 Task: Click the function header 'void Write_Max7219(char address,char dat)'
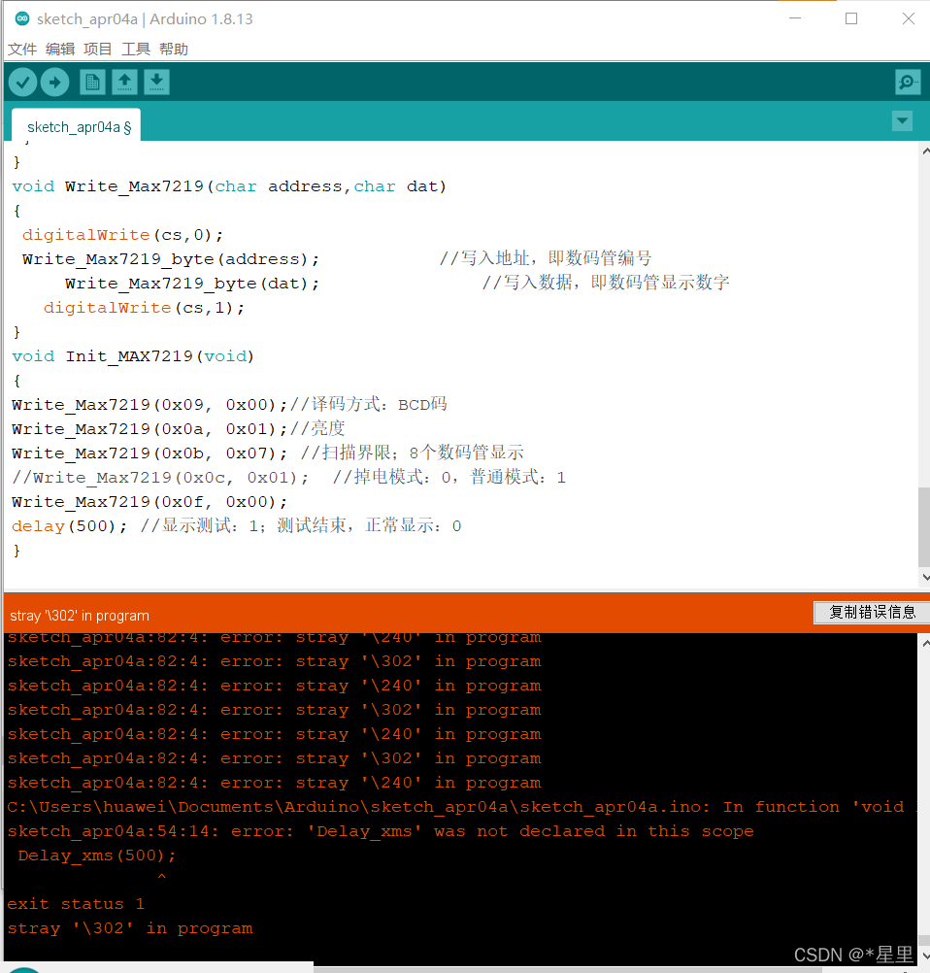pos(229,186)
